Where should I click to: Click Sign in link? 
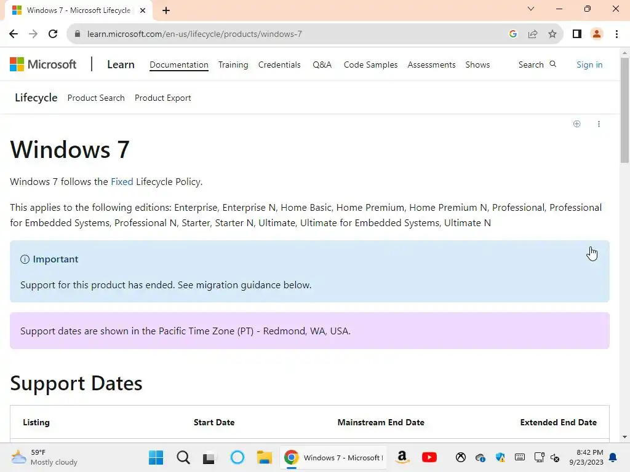(x=589, y=65)
